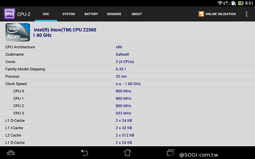Open the three-dot overflow menu
255x159 pixels.
(247, 14)
